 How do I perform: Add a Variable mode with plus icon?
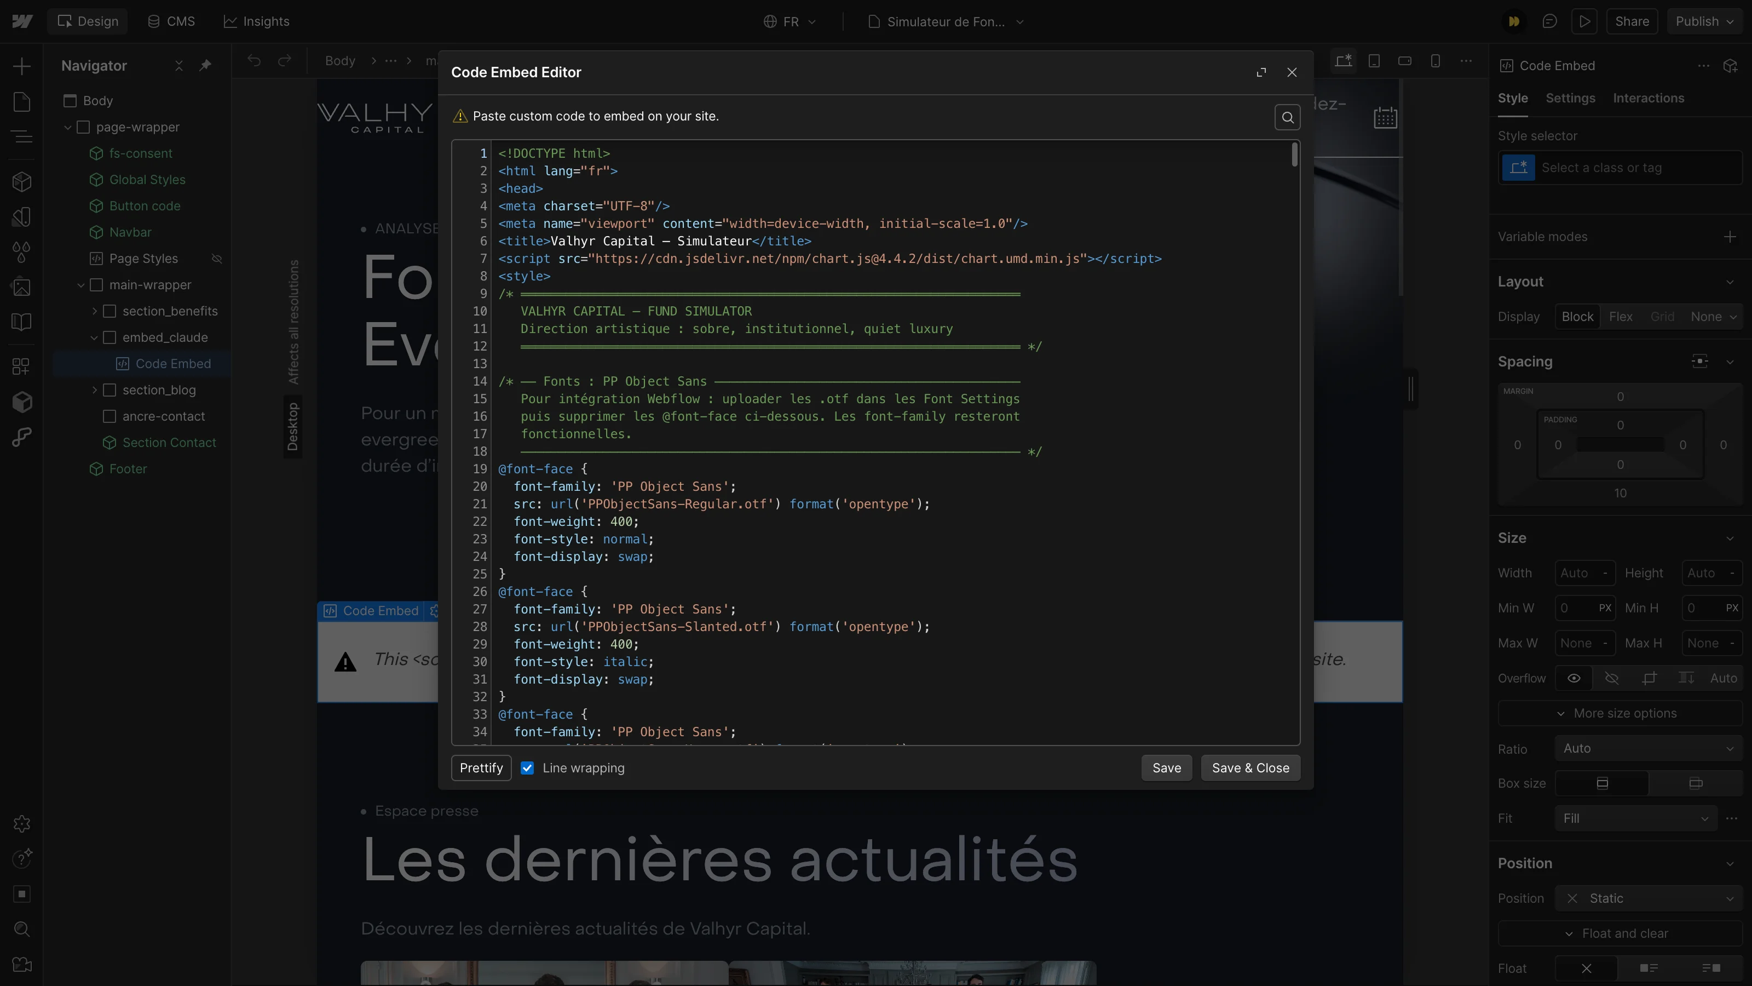click(1730, 237)
